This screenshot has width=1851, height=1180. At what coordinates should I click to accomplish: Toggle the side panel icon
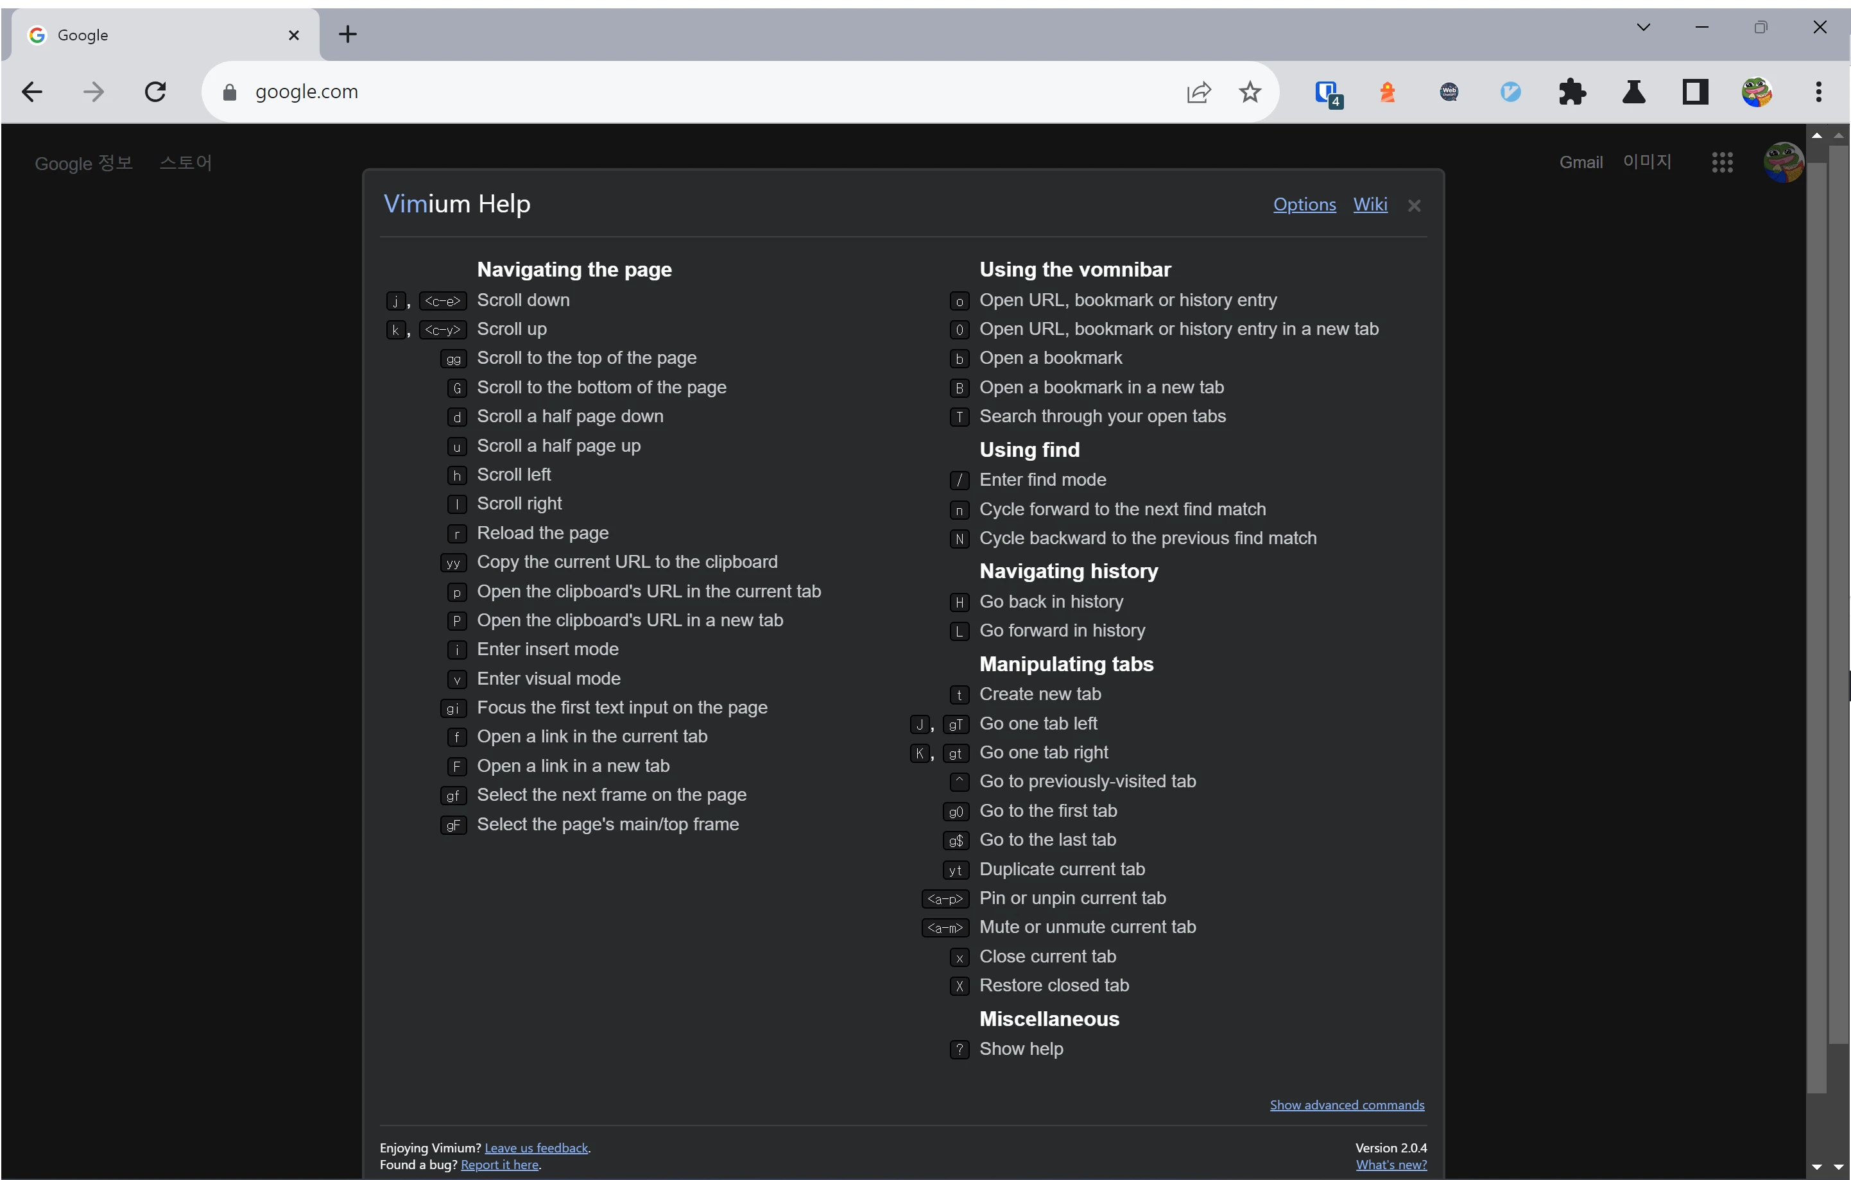(1695, 92)
